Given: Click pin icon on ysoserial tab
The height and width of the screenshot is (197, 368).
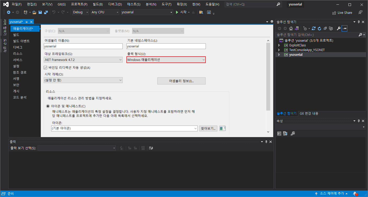Looking at the screenshot, I should coord(27,22).
